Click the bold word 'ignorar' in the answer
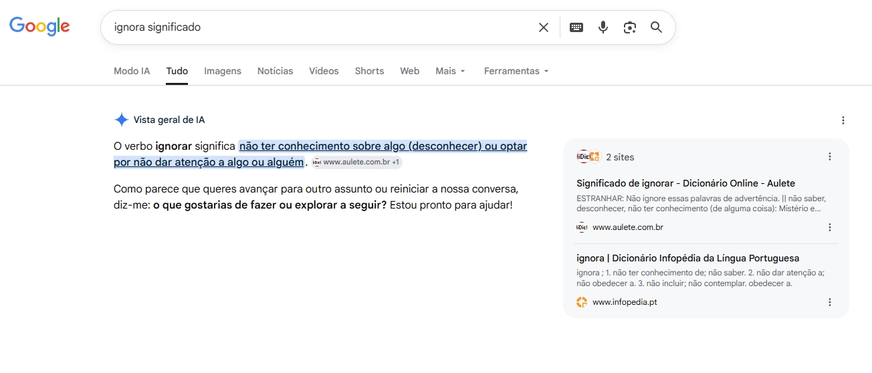The height and width of the screenshot is (373, 872). tap(173, 146)
